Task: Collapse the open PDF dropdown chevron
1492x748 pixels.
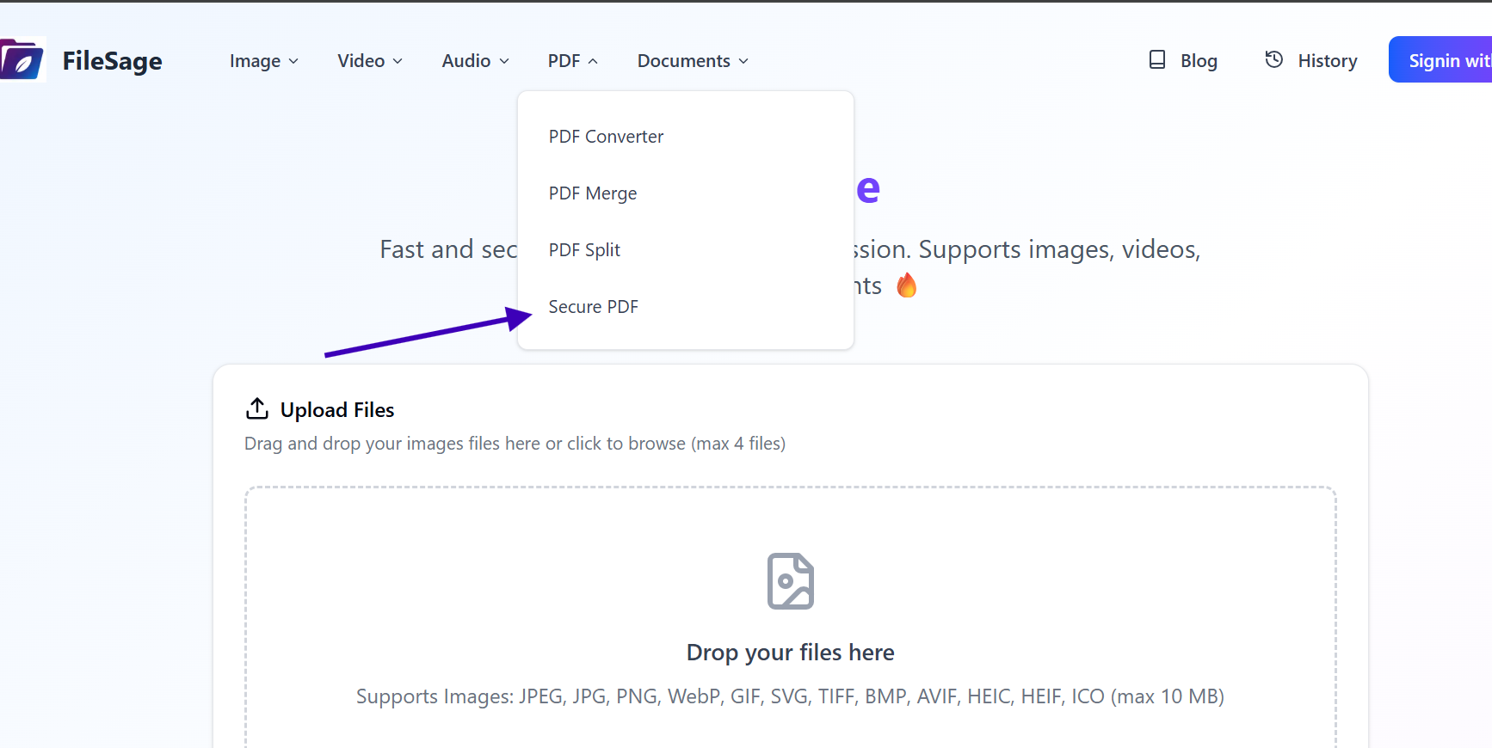Action: point(595,60)
